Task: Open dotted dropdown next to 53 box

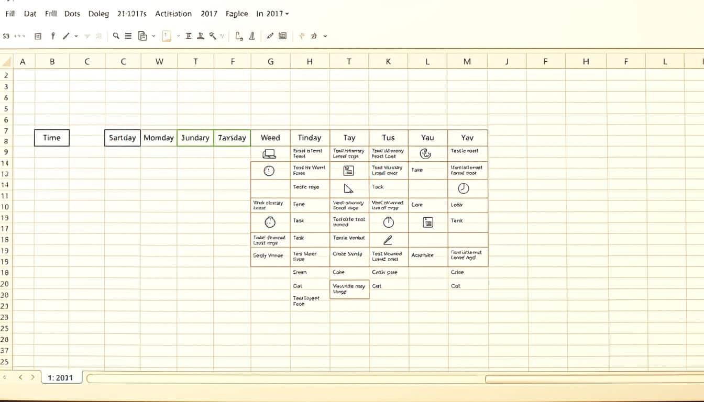Action: pos(20,36)
